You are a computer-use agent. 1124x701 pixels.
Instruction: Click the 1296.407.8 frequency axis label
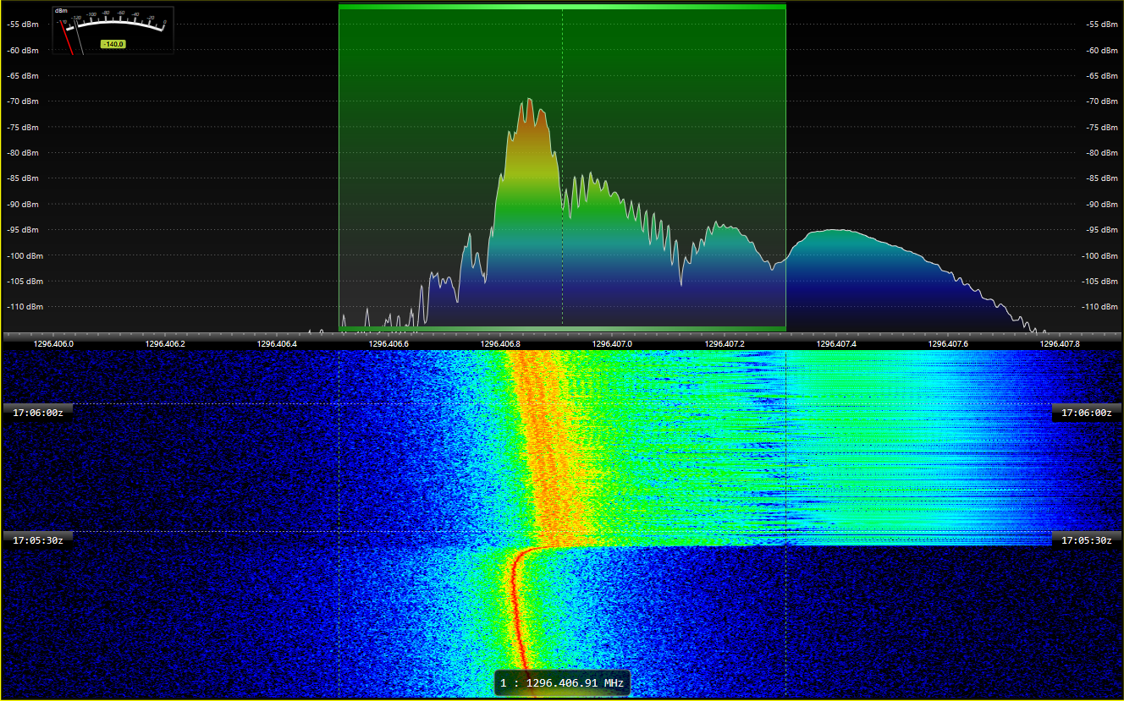(x=1061, y=344)
